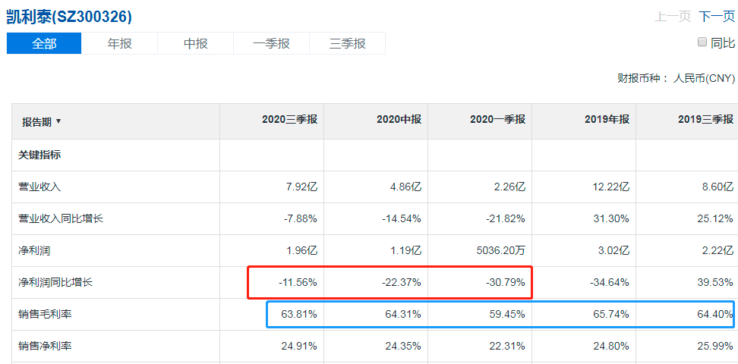The width and height of the screenshot is (738, 364).
Task: Click the -11.56% net profit growth cell
Action: pyautogui.click(x=297, y=283)
